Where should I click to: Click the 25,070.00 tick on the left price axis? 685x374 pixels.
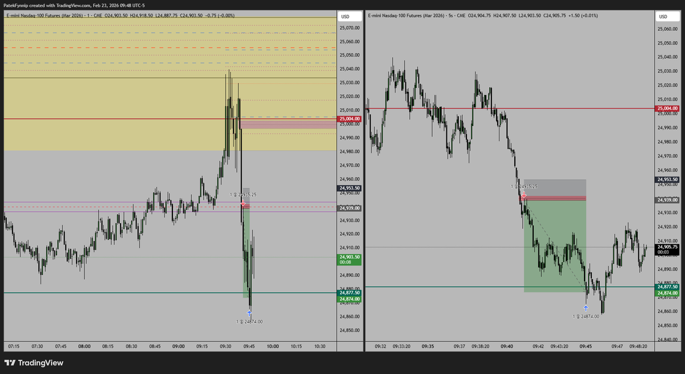[x=350, y=27]
